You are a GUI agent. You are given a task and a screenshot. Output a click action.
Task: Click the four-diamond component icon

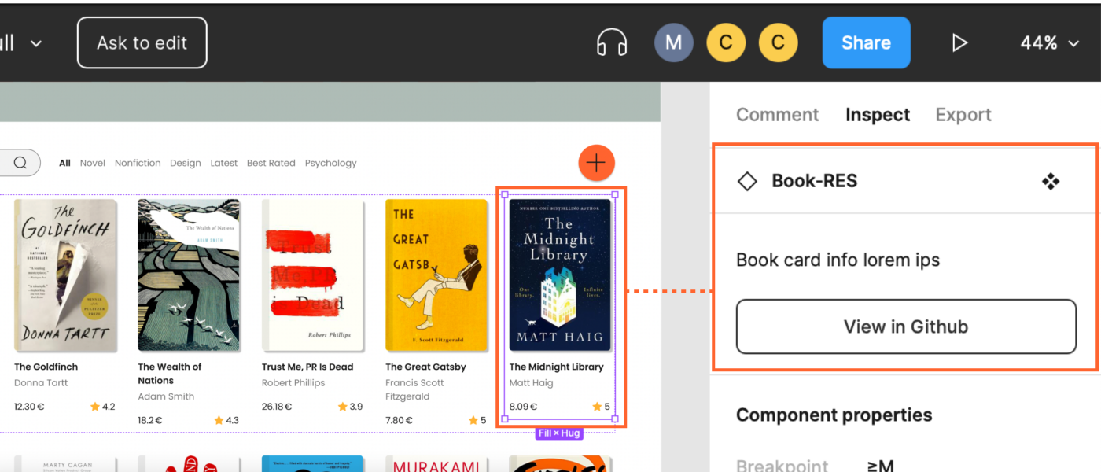(x=1051, y=182)
